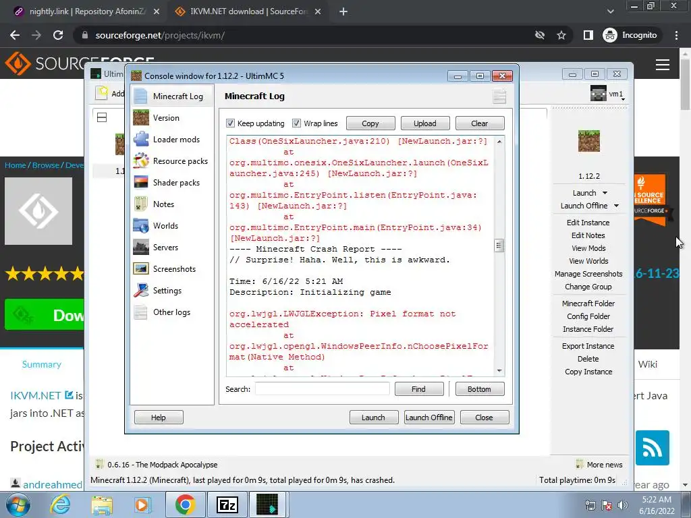
Task: Toggle the Wrap lines checkbox
Action: pos(297,123)
